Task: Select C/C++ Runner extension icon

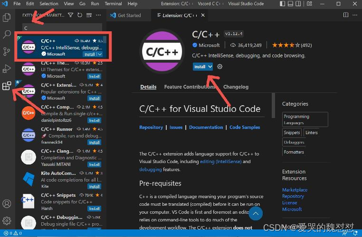Action: (29, 135)
